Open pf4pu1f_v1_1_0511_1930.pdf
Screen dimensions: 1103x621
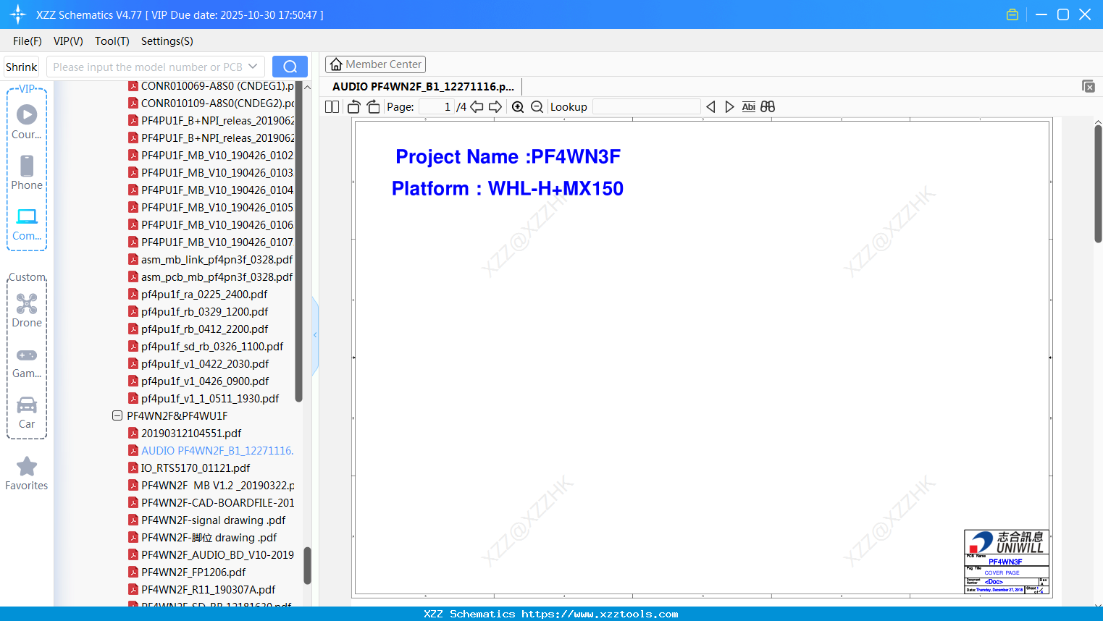point(204,399)
